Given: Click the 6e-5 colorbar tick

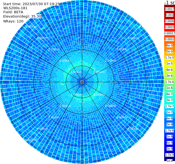Looking at the screenshot, I should pos(170,45).
